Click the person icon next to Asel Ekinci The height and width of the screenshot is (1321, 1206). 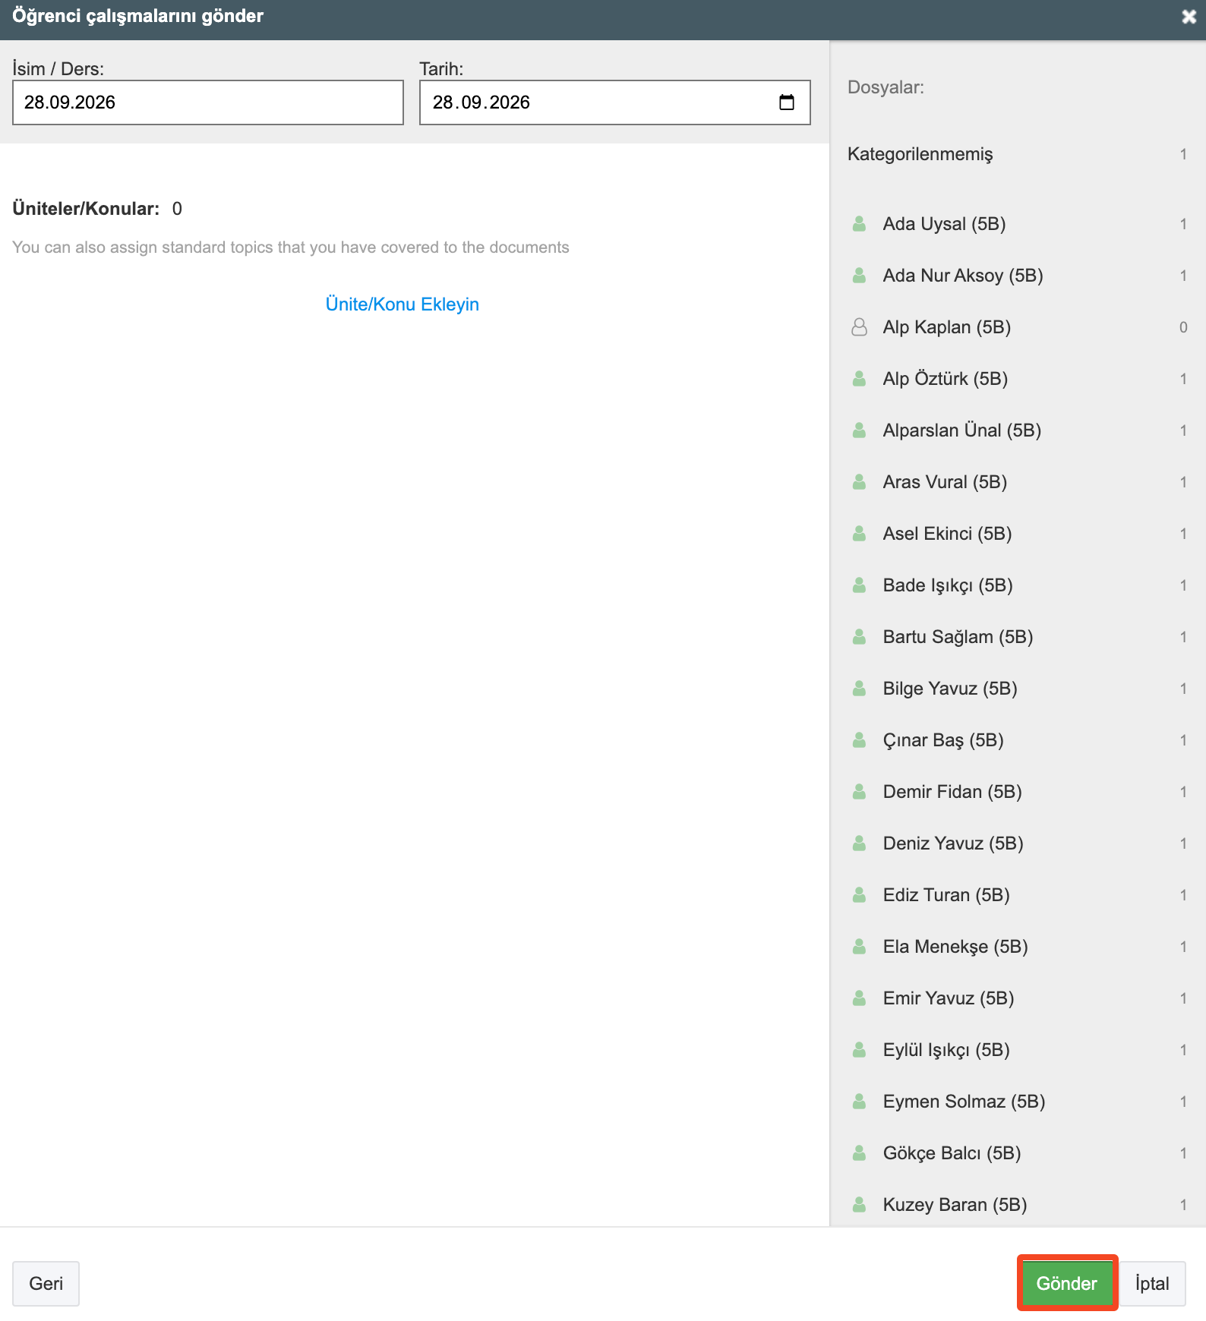tap(860, 534)
